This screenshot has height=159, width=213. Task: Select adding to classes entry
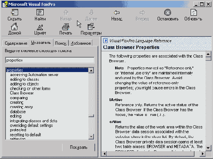click(24, 79)
